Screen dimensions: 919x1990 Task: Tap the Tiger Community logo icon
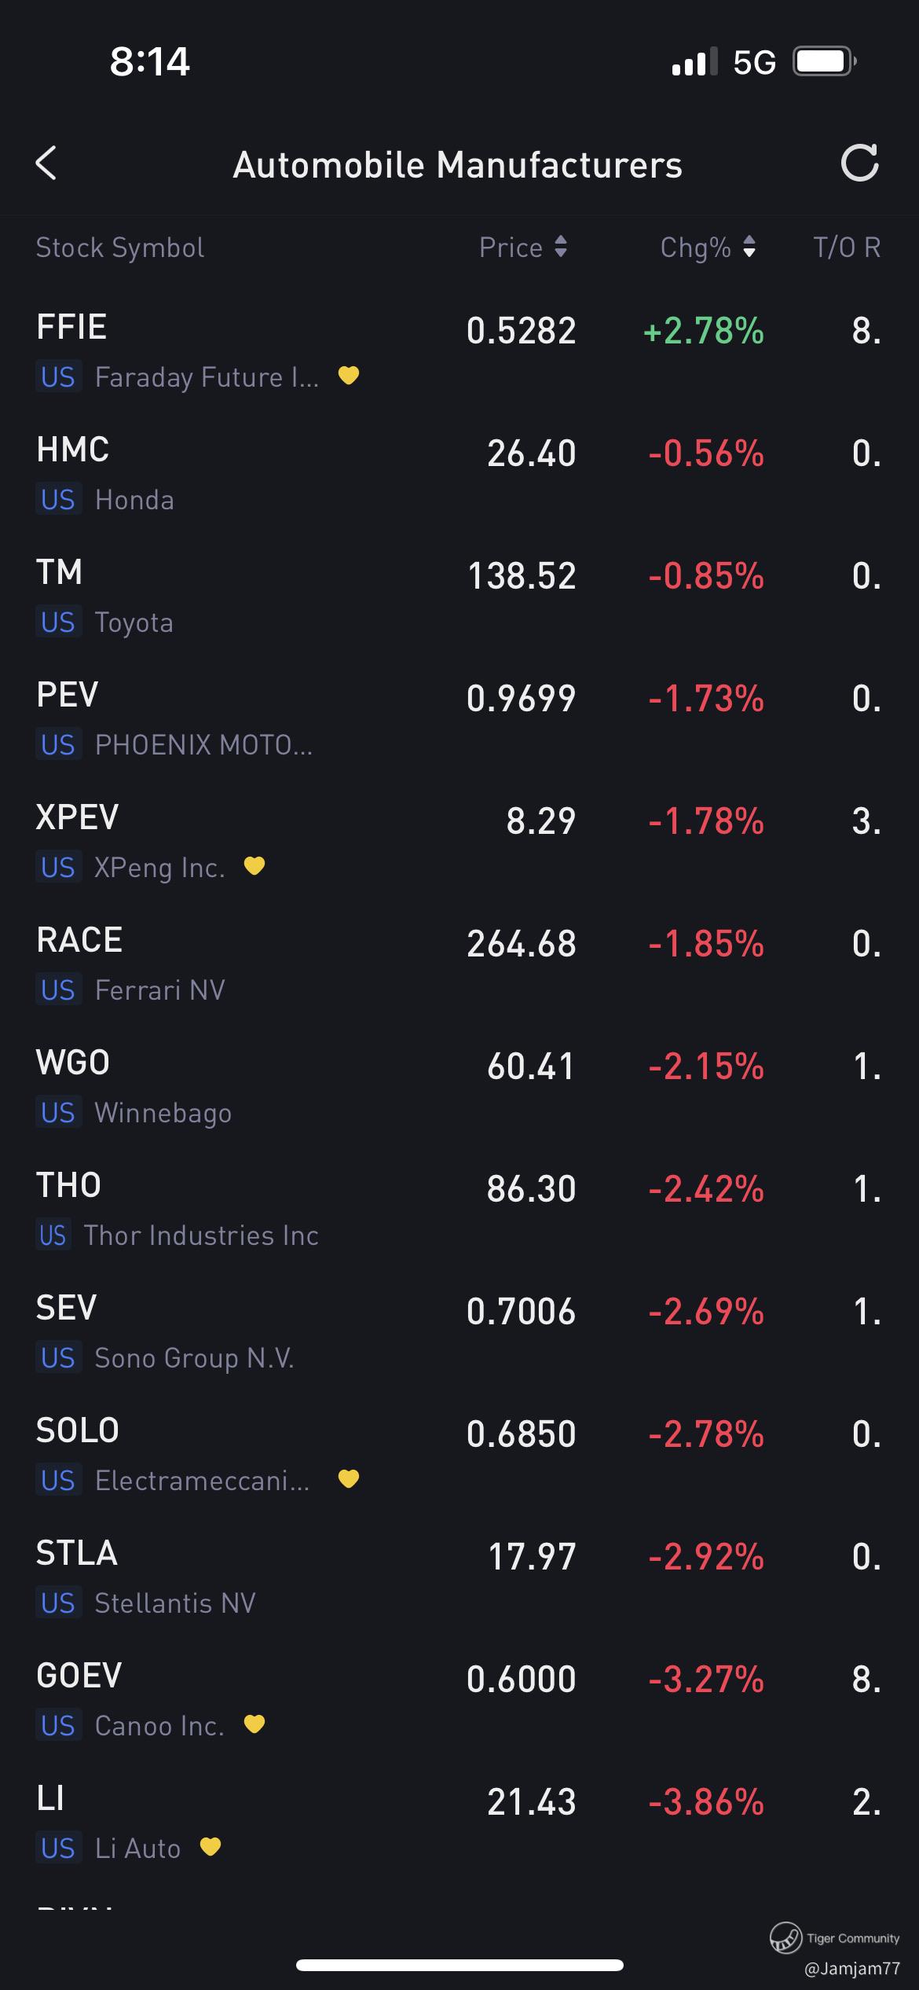(x=785, y=1937)
